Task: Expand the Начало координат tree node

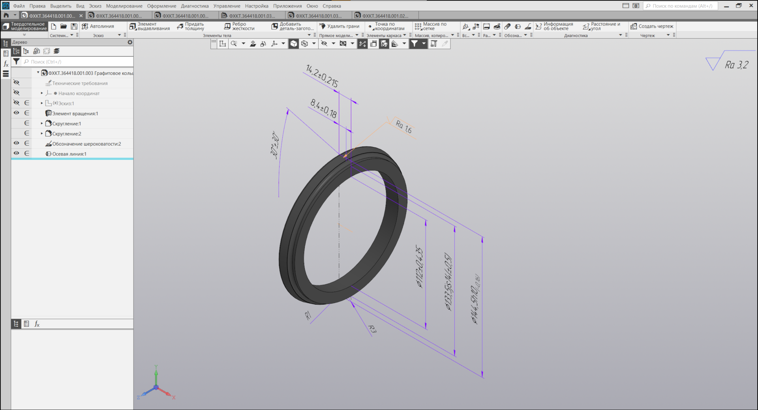Action: pyautogui.click(x=42, y=93)
